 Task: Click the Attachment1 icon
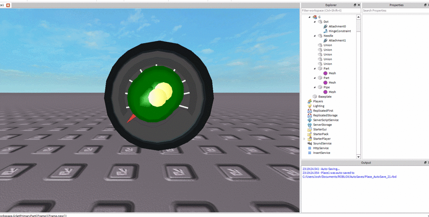[325, 40]
